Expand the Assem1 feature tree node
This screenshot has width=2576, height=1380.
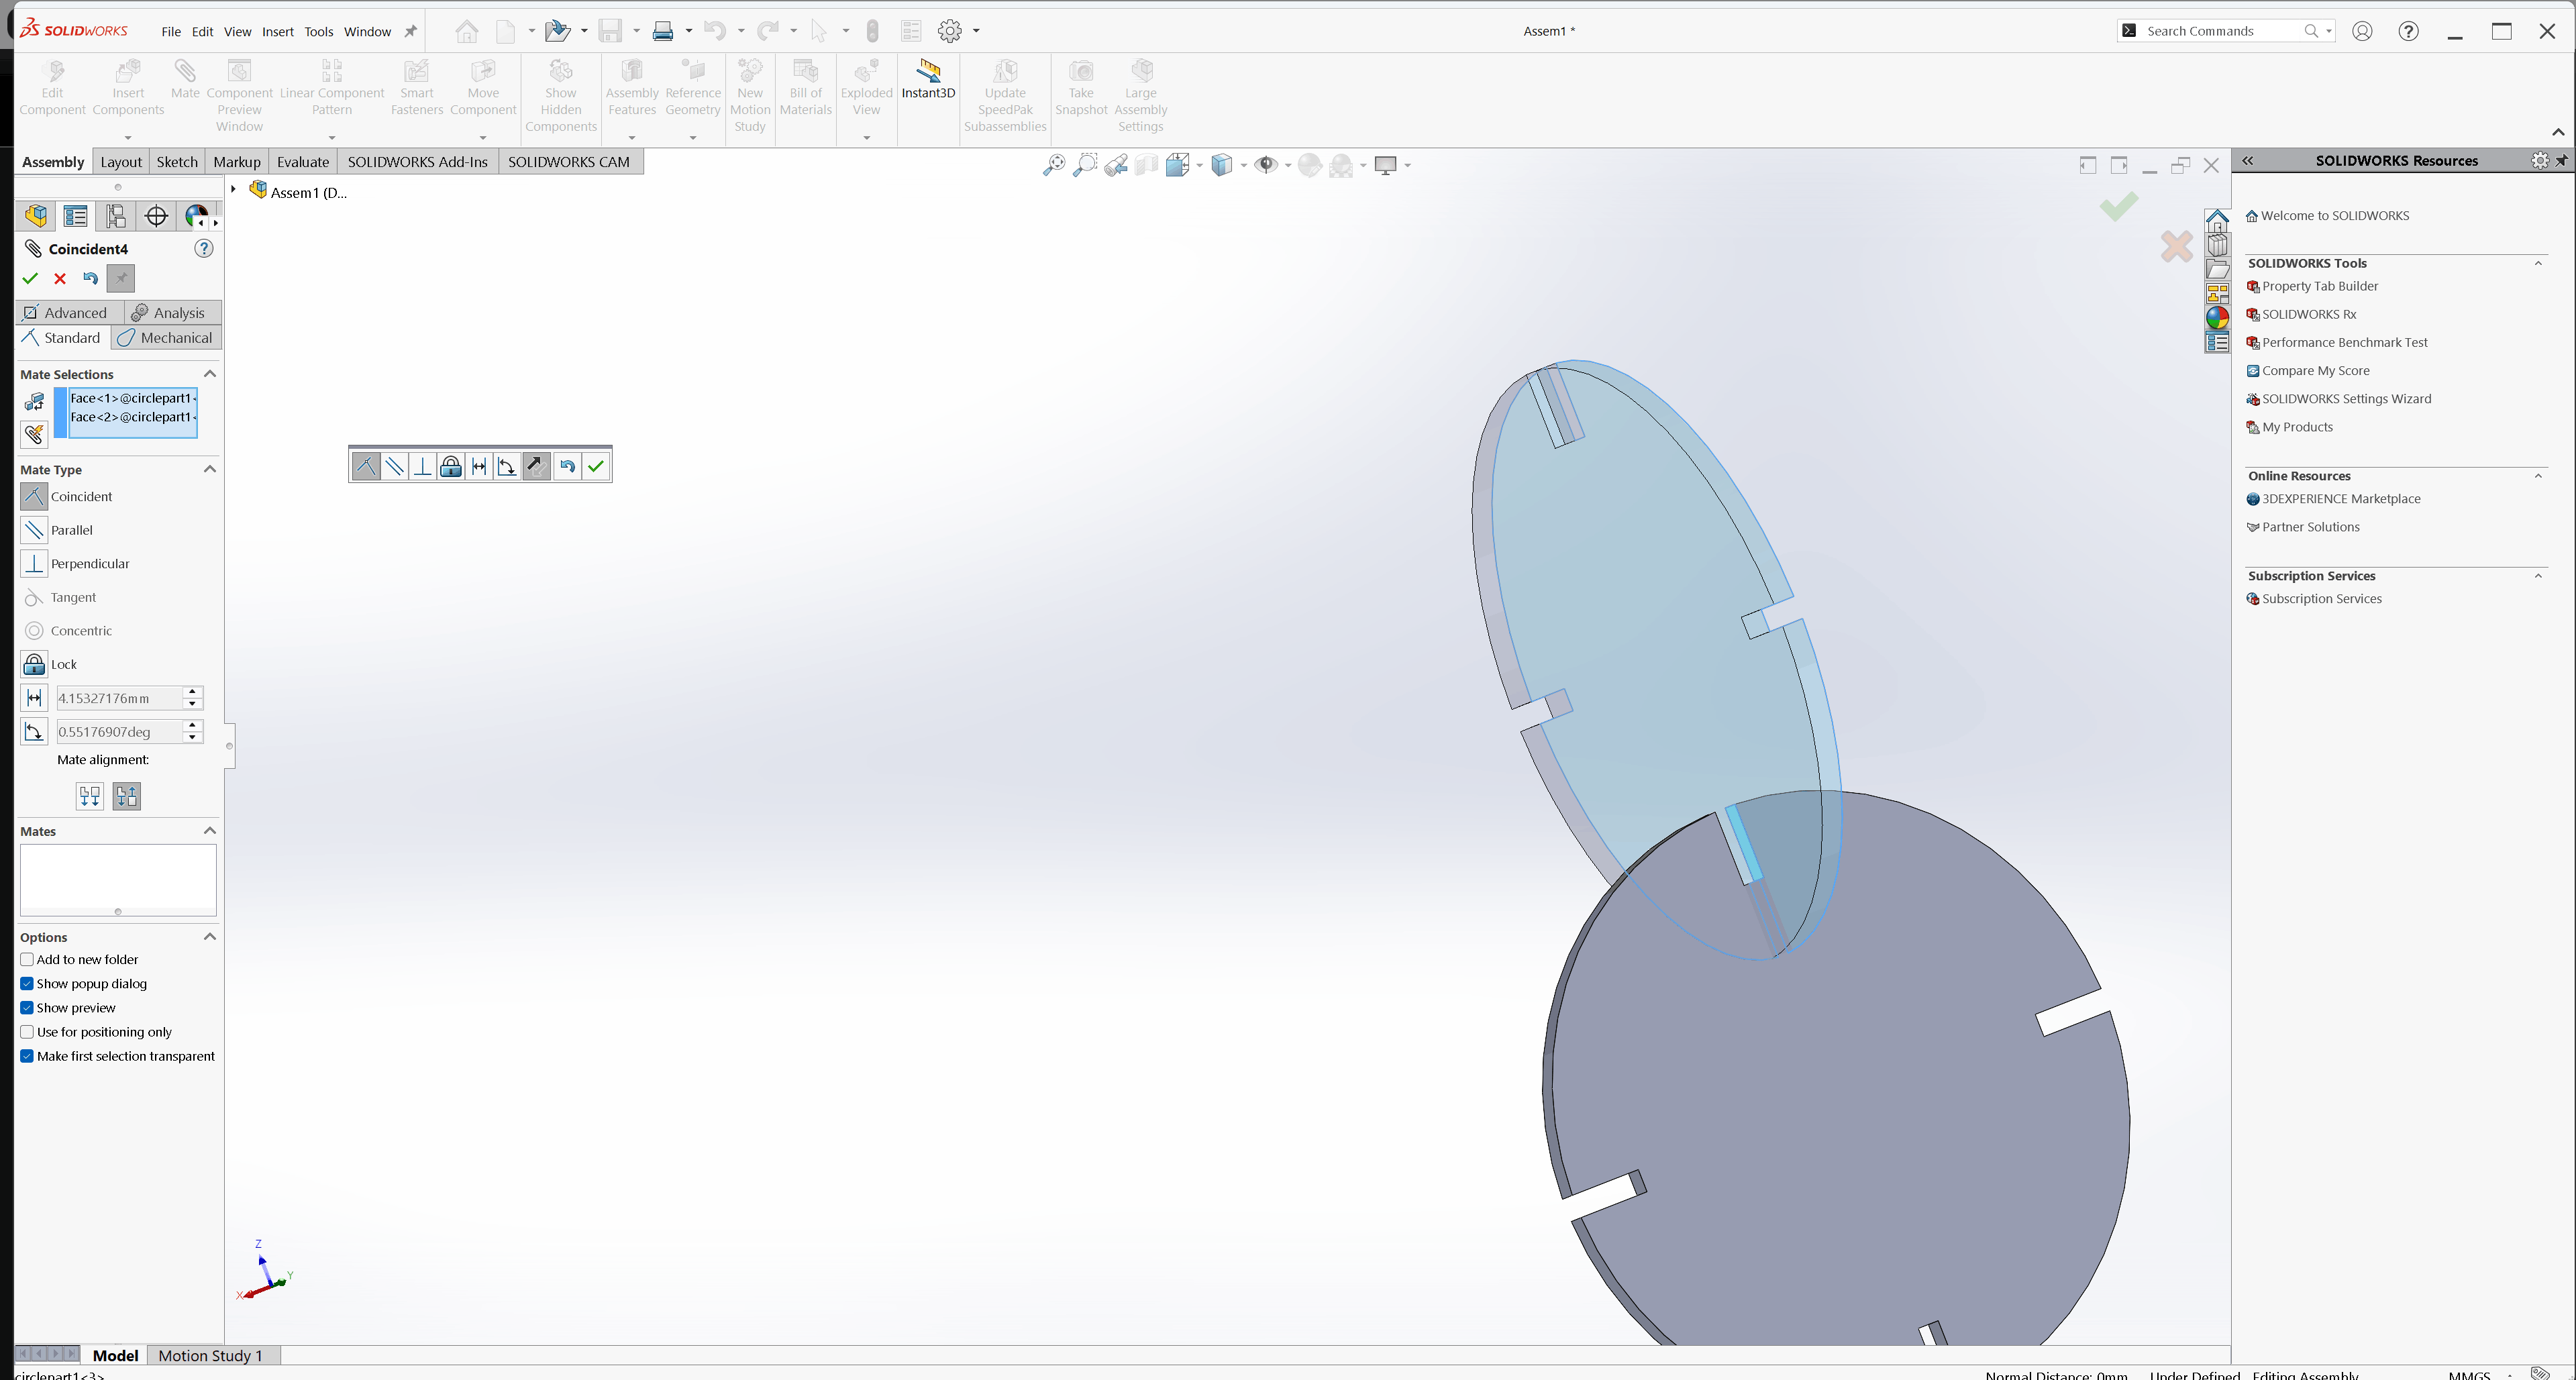[234, 189]
